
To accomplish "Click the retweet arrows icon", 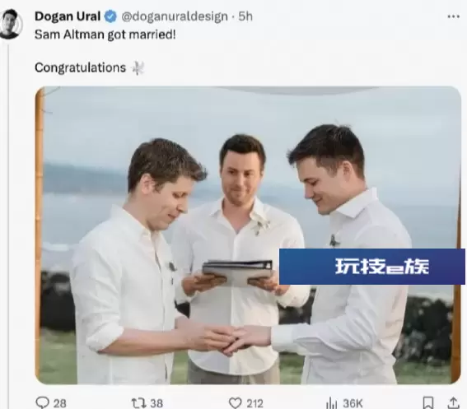I will 139,403.
